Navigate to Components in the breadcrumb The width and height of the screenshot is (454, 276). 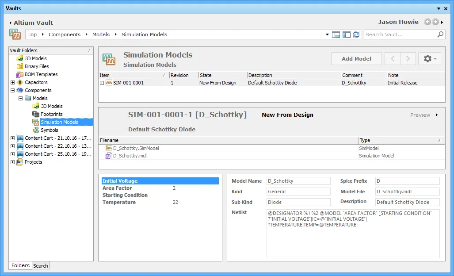coord(65,34)
